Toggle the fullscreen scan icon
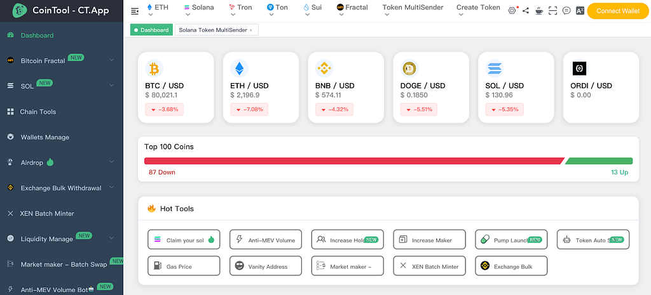This screenshot has height=295, width=651. pos(552,11)
